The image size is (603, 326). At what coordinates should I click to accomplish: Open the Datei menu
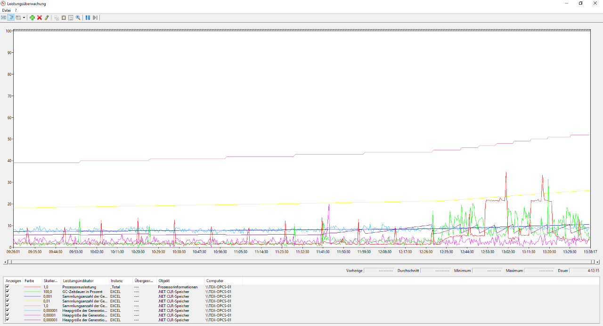6,10
